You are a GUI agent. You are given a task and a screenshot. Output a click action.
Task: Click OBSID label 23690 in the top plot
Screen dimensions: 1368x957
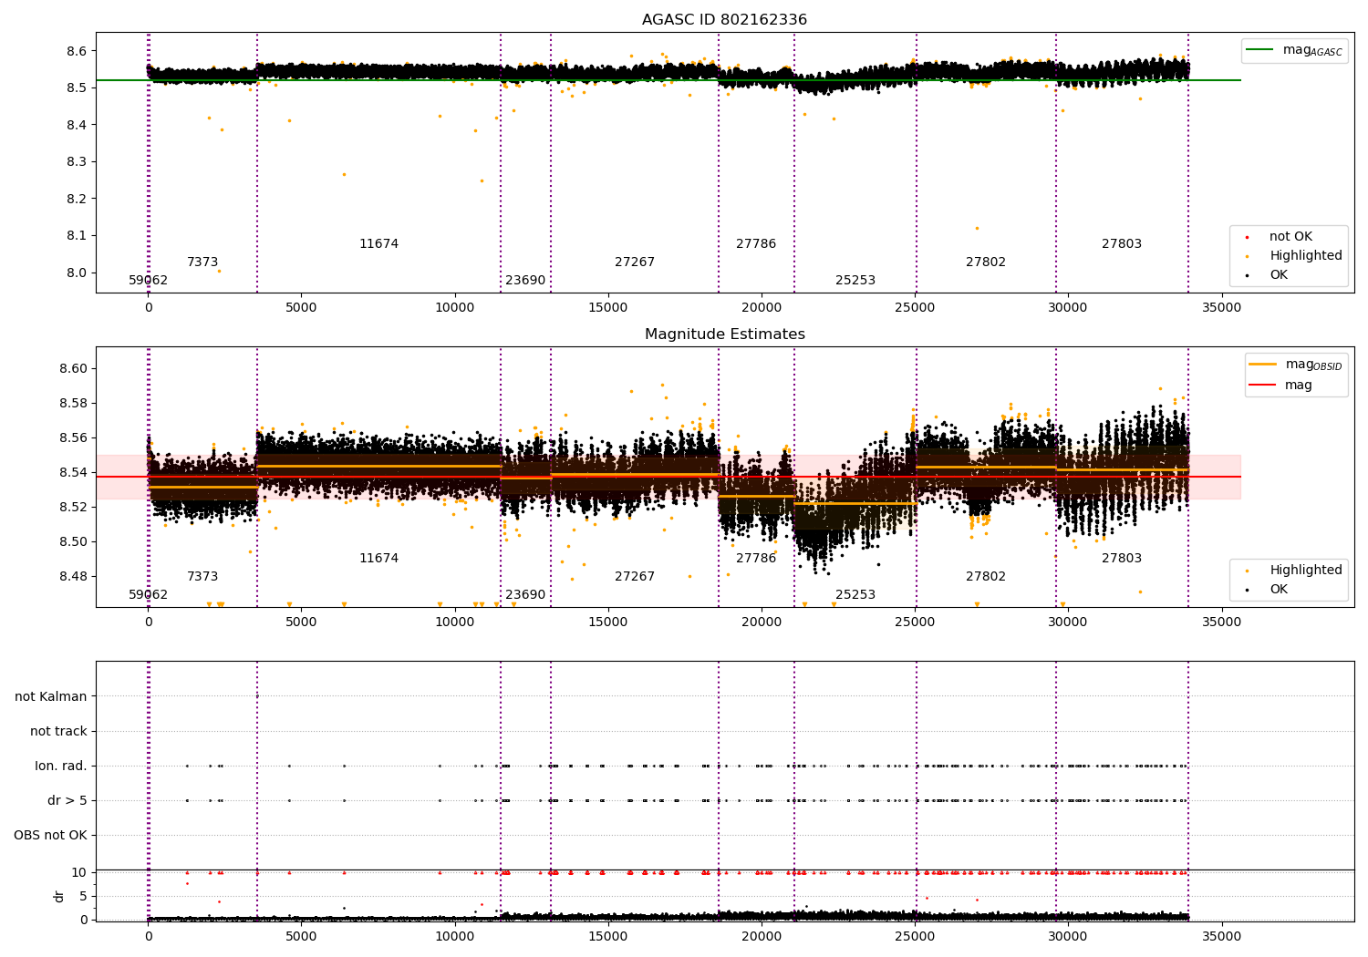coord(525,281)
